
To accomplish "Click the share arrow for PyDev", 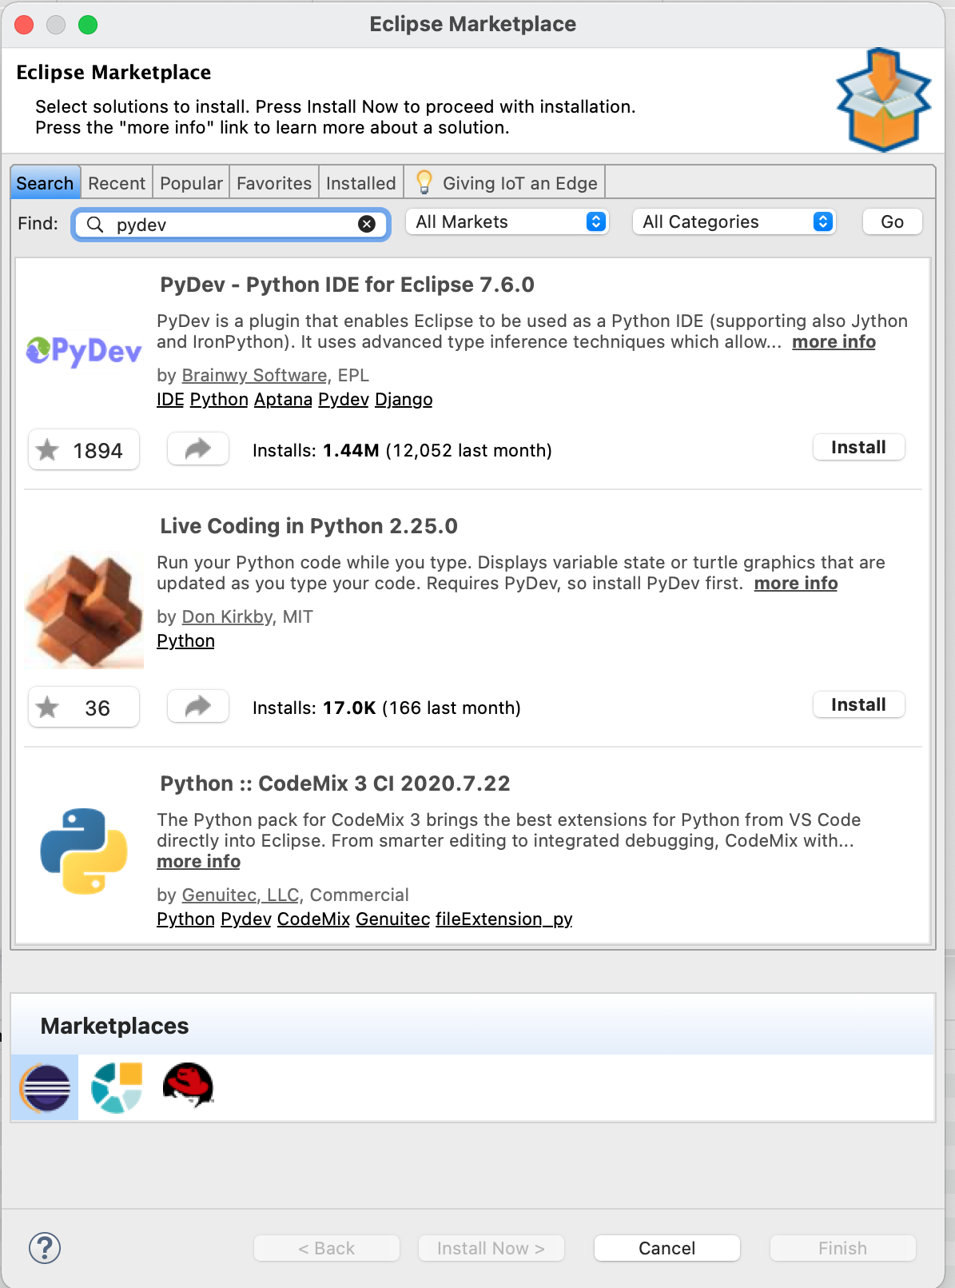I will coord(197,449).
